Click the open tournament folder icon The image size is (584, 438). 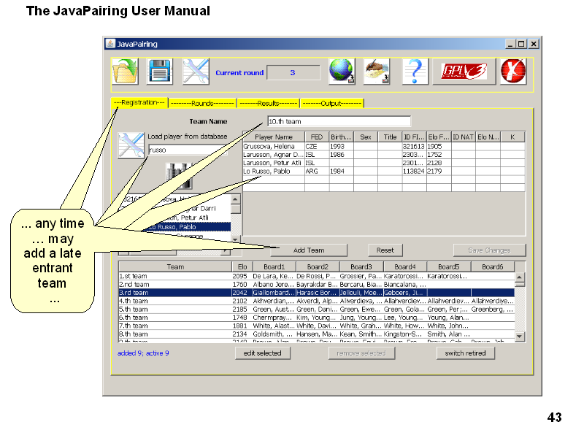pyautogui.click(x=125, y=72)
